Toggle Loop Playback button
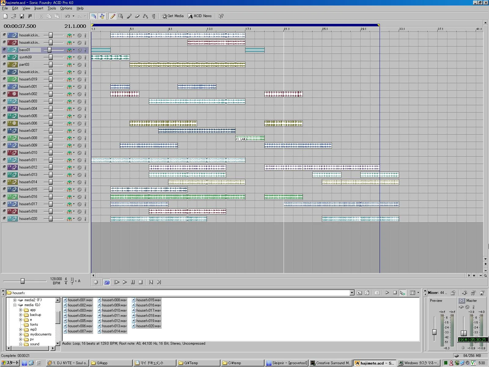This screenshot has width=489, height=367. pos(106,282)
